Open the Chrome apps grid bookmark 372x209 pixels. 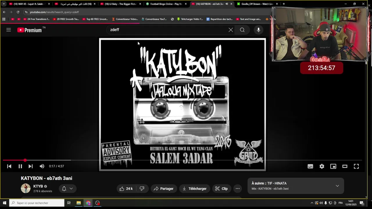pyautogui.click(x=4, y=19)
